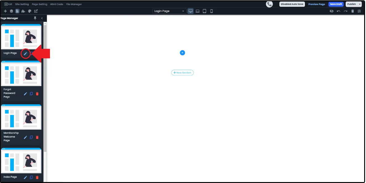
Task: Toggle the hidden-eye visibility icon
Action: [x=331, y=11]
